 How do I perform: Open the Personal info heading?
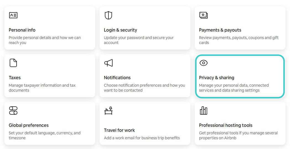[x=22, y=30]
